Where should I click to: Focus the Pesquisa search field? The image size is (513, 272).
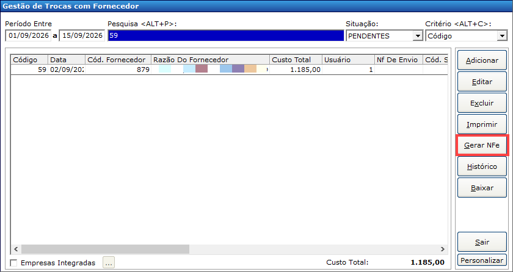point(226,35)
